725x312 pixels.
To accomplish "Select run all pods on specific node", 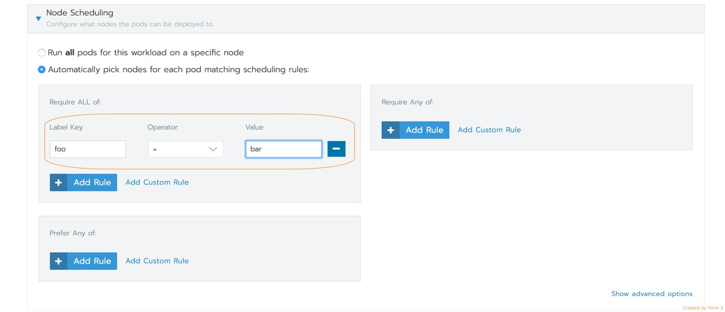I will 42,53.
